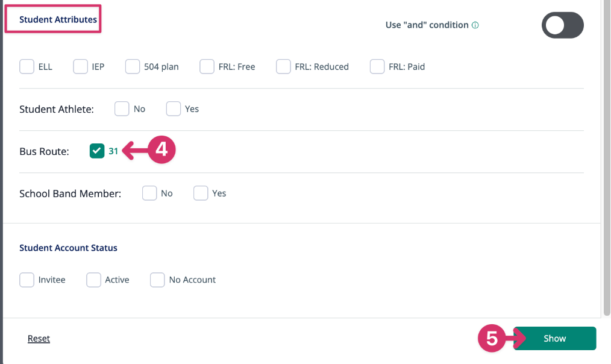Screen dimensions: 611x364
Task: Select the FRL: Paid checkbox
Action: pos(377,66)
